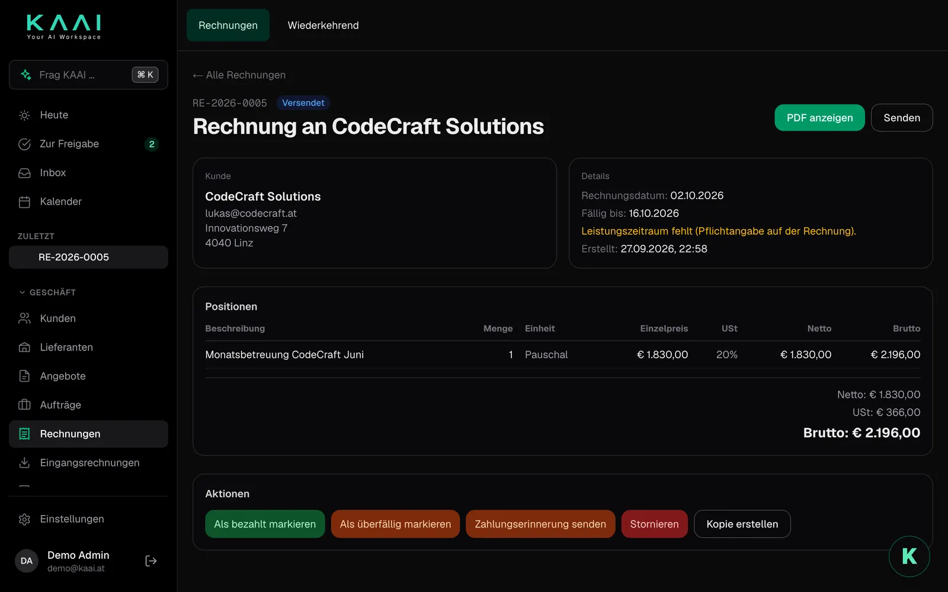Click the Leistungszeitraum fehlt warning text
This screenshot has height=592, width=948.
coord(719,231)
